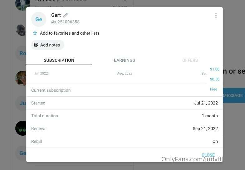Screen dimensions: 245x170
Task: Open the three-dot options menu
Action: [216, 15]
